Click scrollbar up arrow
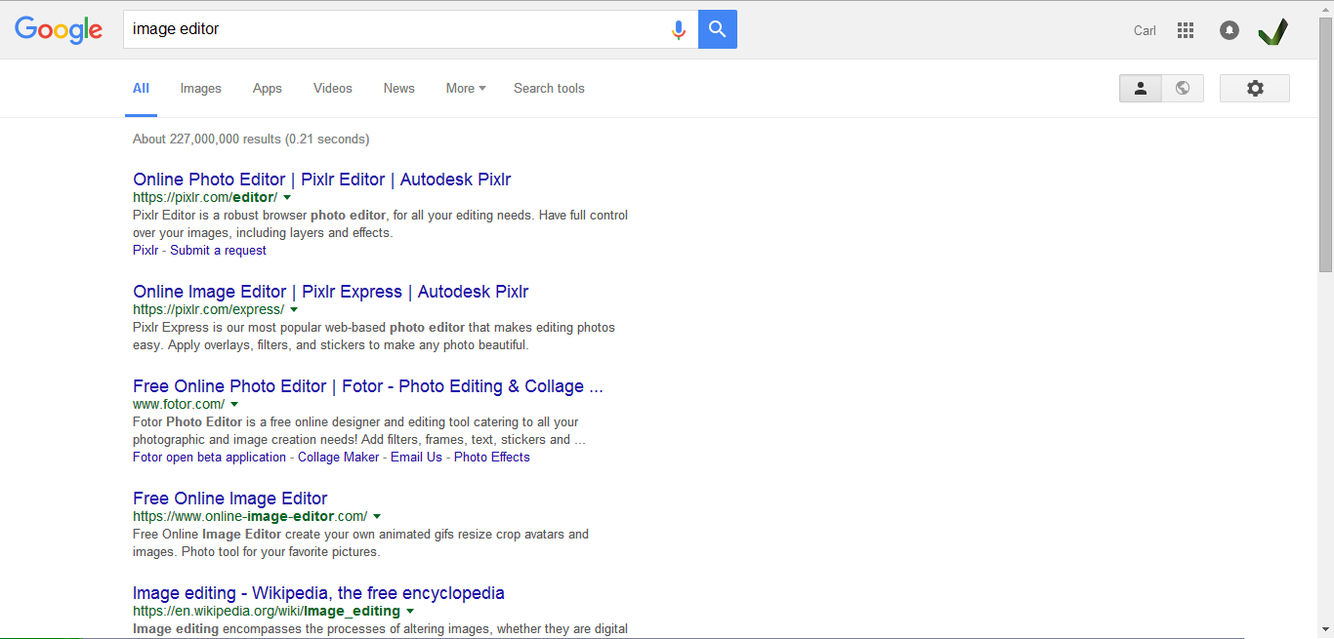This screenshot has height=639, width=1334. (1325, 8)
